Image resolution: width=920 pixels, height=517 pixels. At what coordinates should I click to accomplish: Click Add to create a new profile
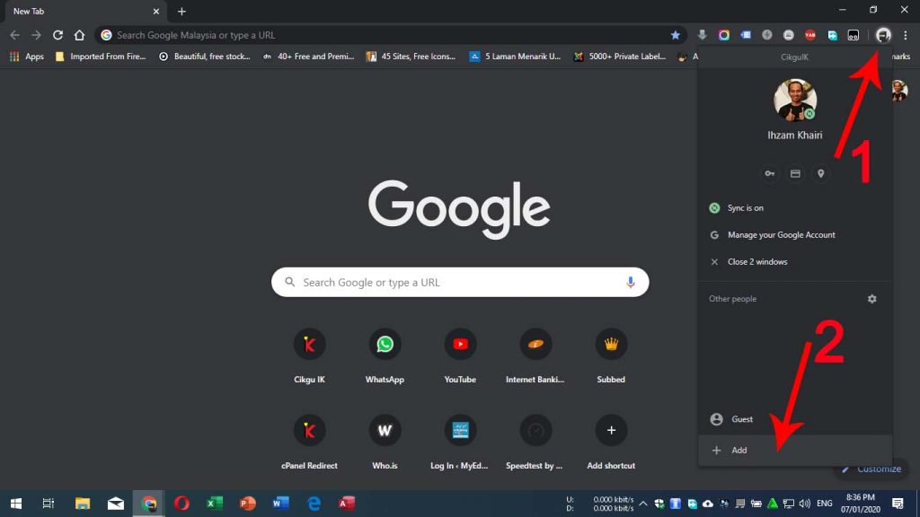click(x=795, y=451)
